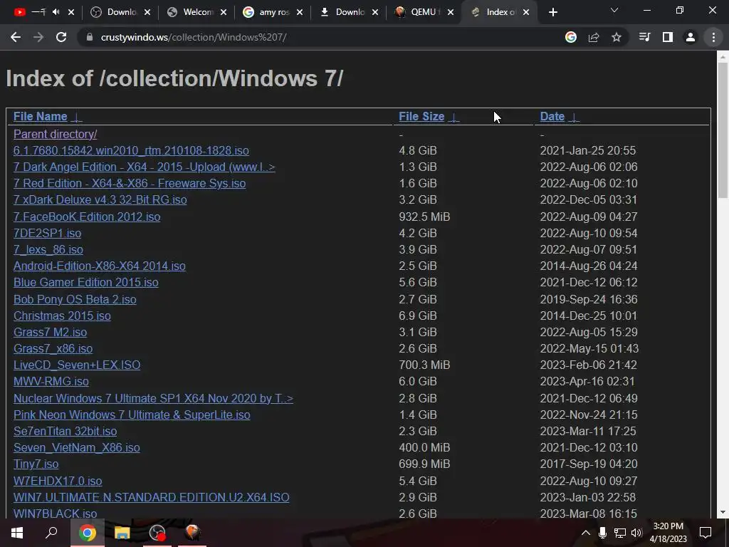729x547 pixels.
Task: Click 7.FaceBooK.Edition.2012.iso link
Action: click(87, 217)
